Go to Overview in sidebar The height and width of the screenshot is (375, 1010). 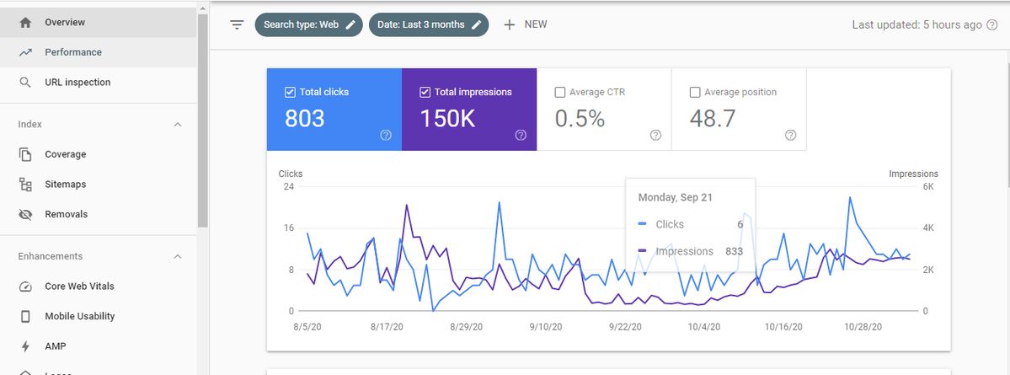(98, 23)
